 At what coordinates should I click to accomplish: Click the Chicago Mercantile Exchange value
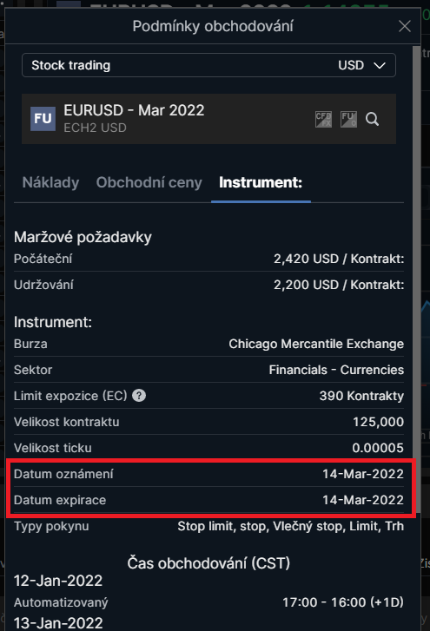click(316, 344)
